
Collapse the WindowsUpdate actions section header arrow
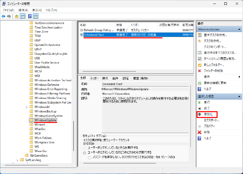point(239,29)
